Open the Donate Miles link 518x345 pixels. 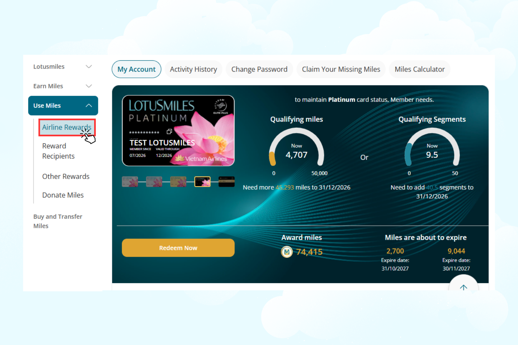click(x=63, y=195)
